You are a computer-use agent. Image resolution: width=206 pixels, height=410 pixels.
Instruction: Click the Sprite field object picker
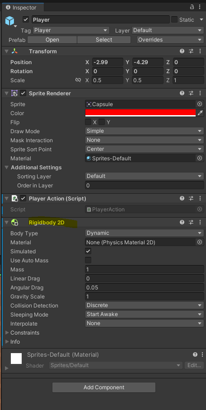[200, 104]
